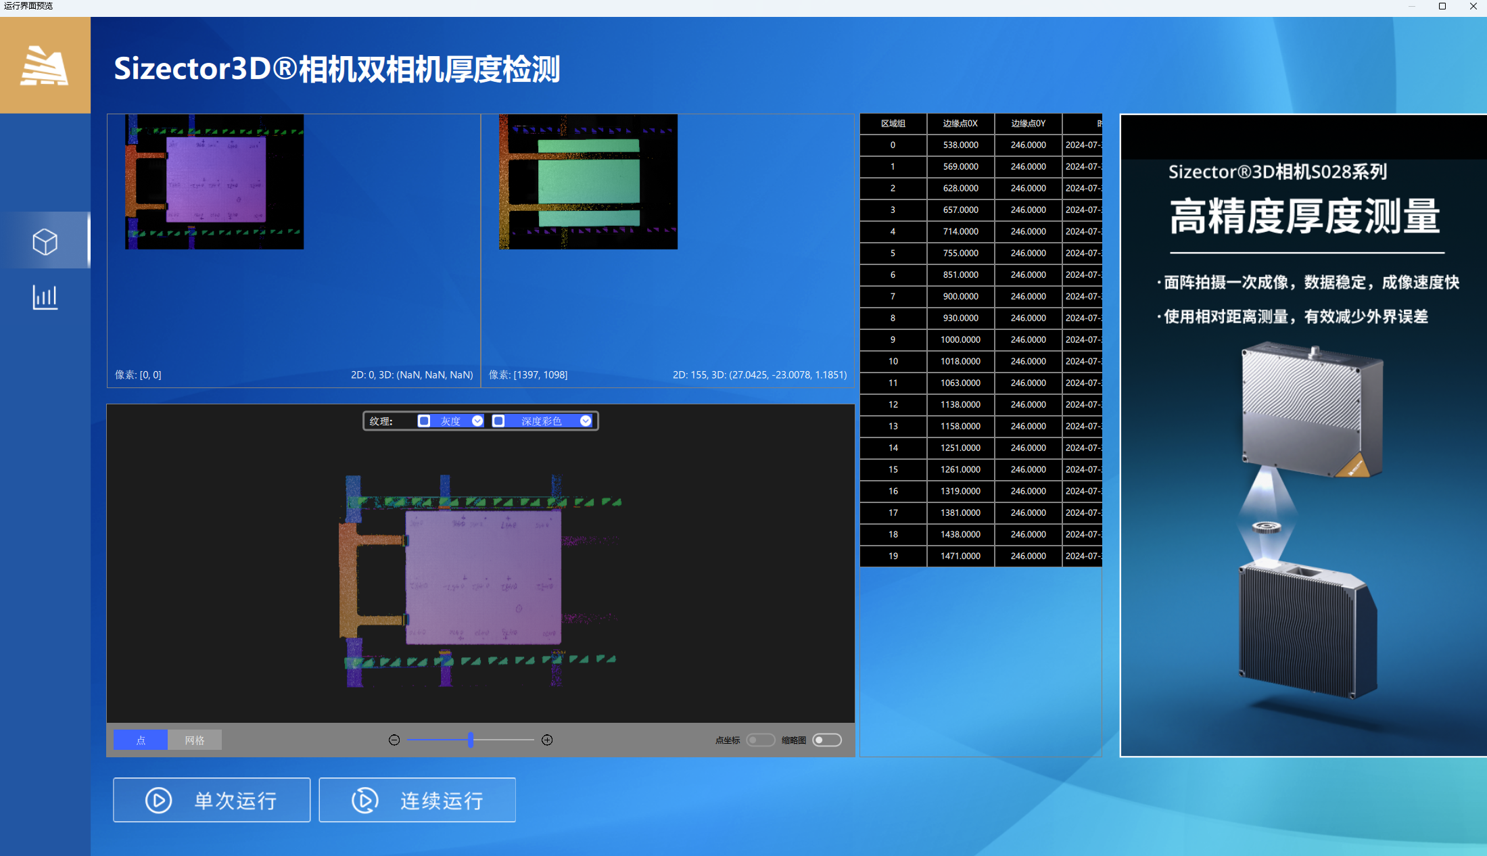Click the 边缘点0Y column header
This screenshot has width=1487, height=856.
point(1028,124)
